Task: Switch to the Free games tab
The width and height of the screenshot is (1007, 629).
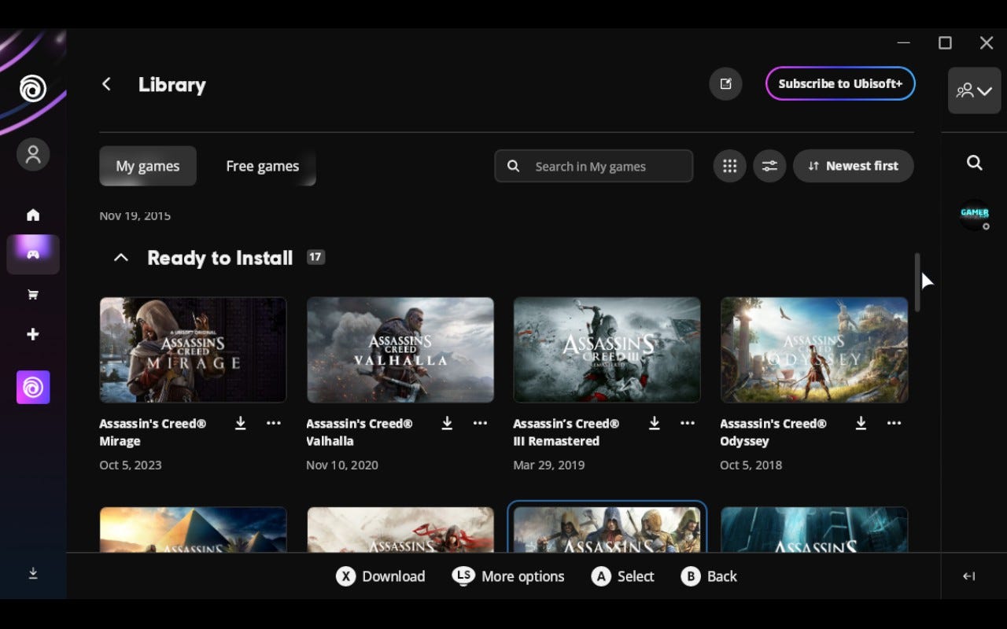Action: 263,166
